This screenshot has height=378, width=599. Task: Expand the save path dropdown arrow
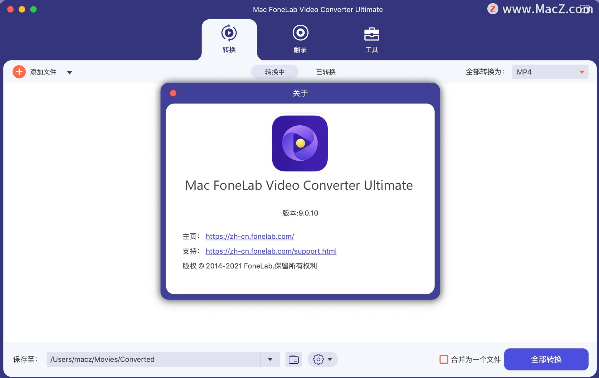click(270, 359)
